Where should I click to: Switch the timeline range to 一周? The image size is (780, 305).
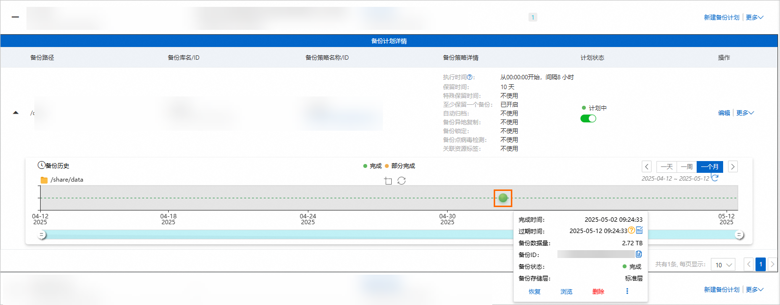(x=686, y=166)
